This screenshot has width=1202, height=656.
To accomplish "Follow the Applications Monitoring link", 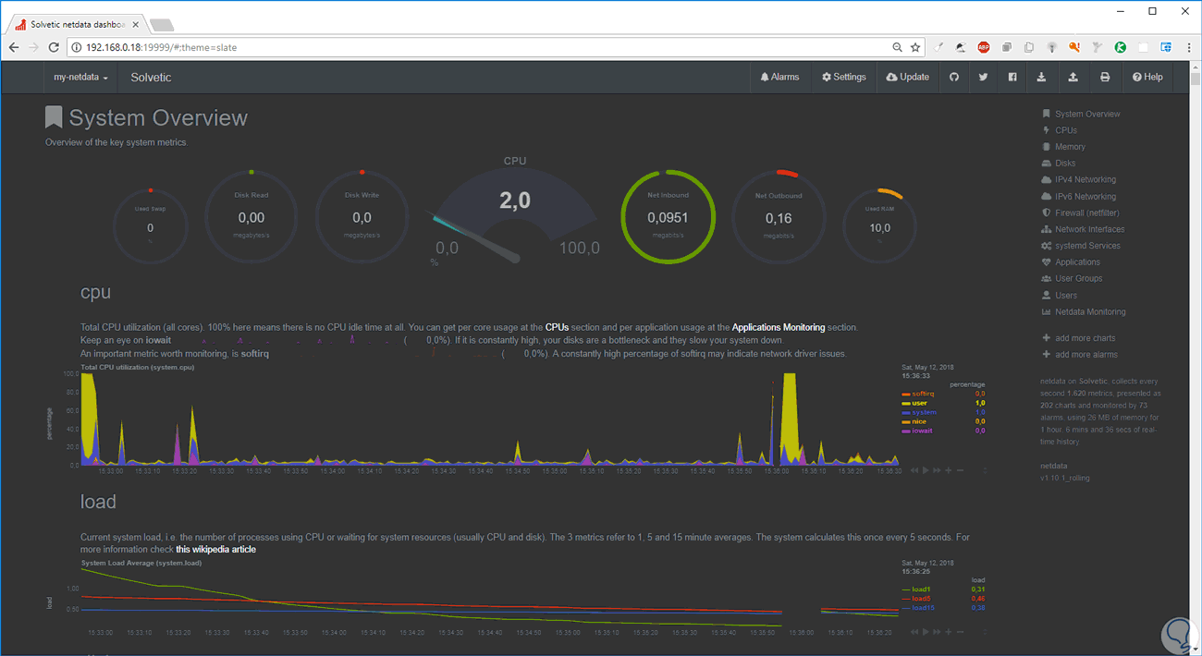I will coord(779,327).
